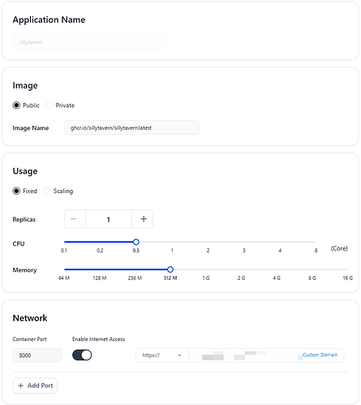
Task: Increase replicas with the plus icon
Action: (144, 219)
